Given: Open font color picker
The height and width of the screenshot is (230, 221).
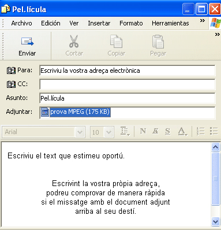Looking at the screenshot, I should coord(182,132).
